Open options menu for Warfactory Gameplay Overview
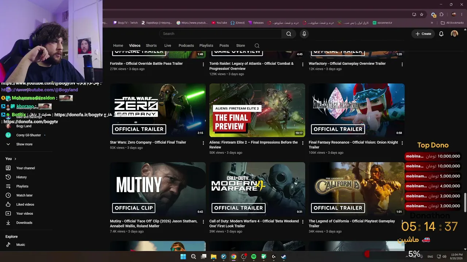Screen dimensions: 467x262 [402, 64]
